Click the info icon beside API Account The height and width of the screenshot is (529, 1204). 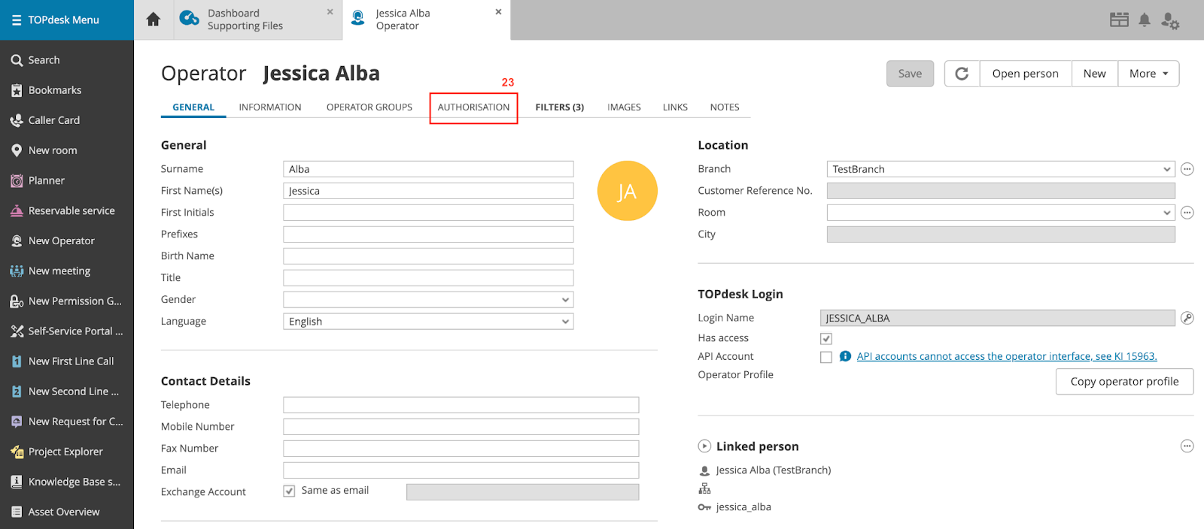point(845,356)
